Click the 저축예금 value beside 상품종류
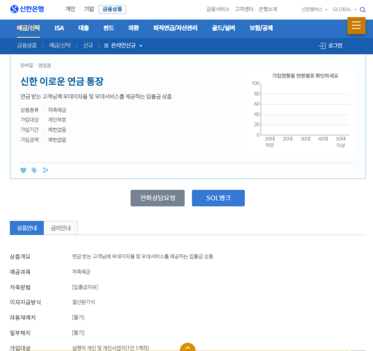This screenshot has height=351, width=373. 57,110
